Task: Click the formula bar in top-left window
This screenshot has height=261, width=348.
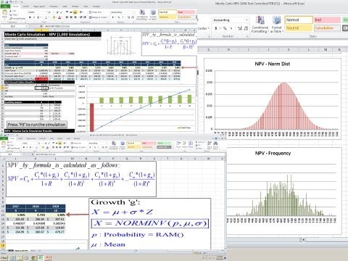Action: pos(120,26)
